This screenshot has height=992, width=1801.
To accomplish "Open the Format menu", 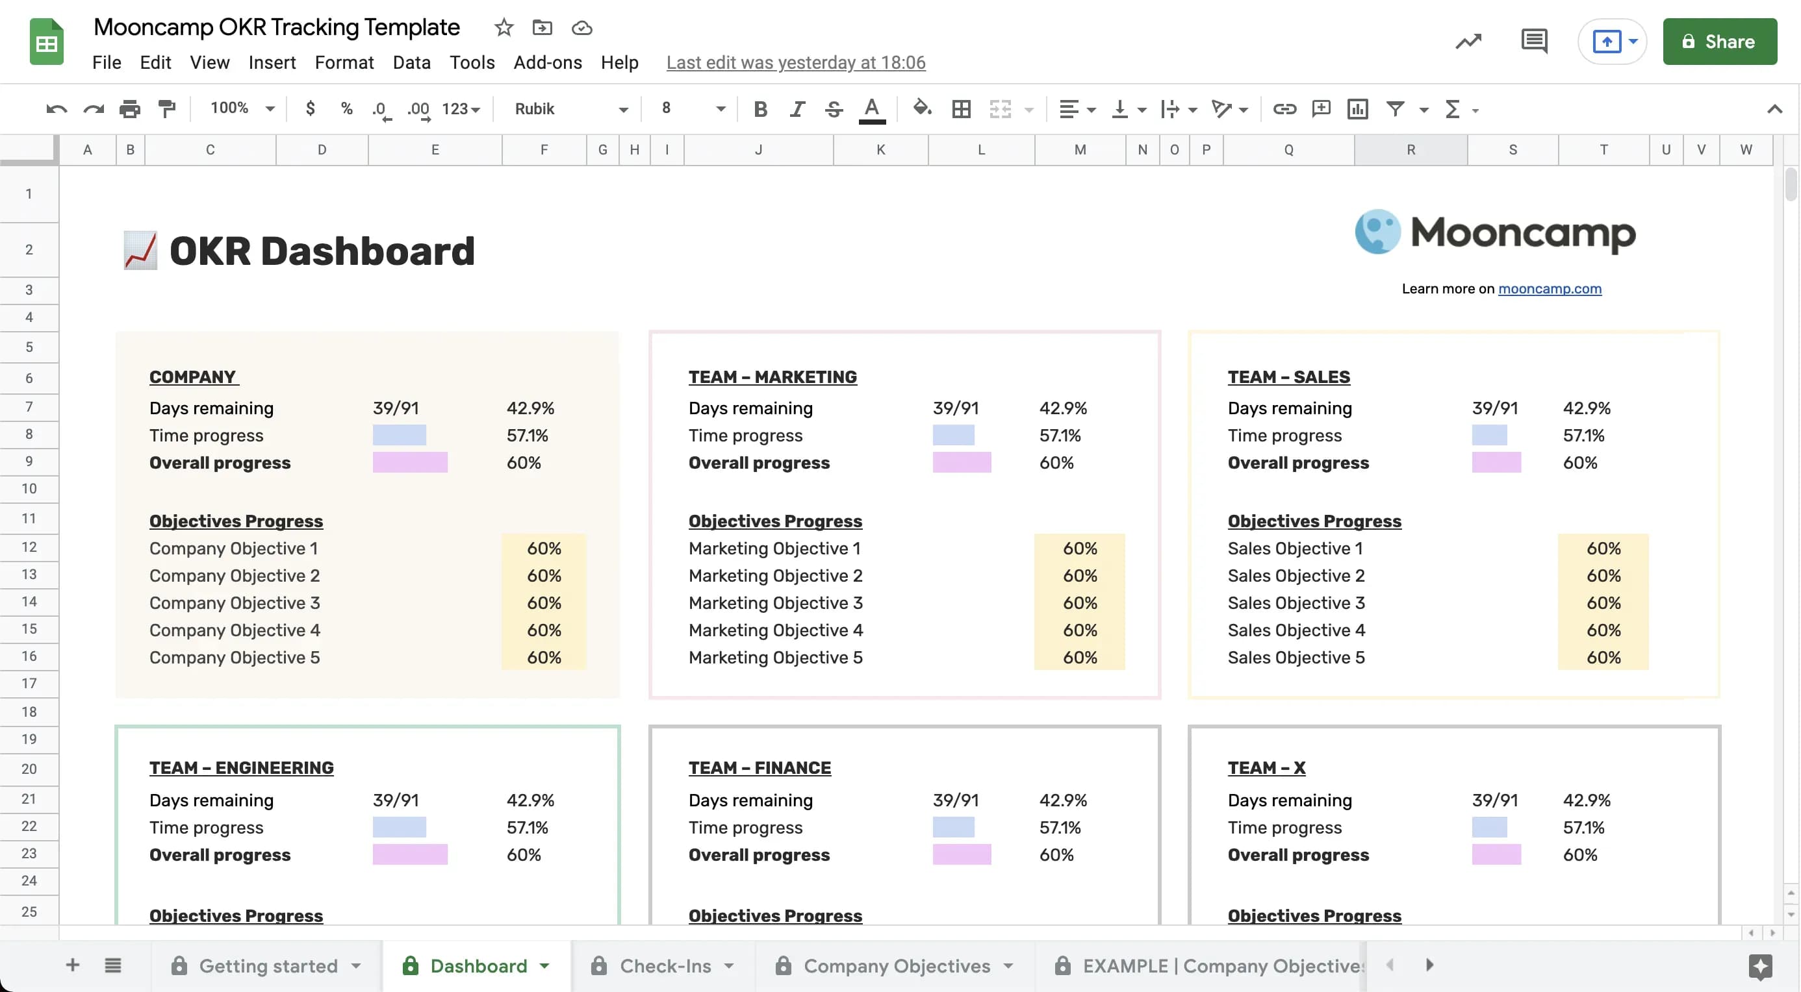I will [344, 63].
